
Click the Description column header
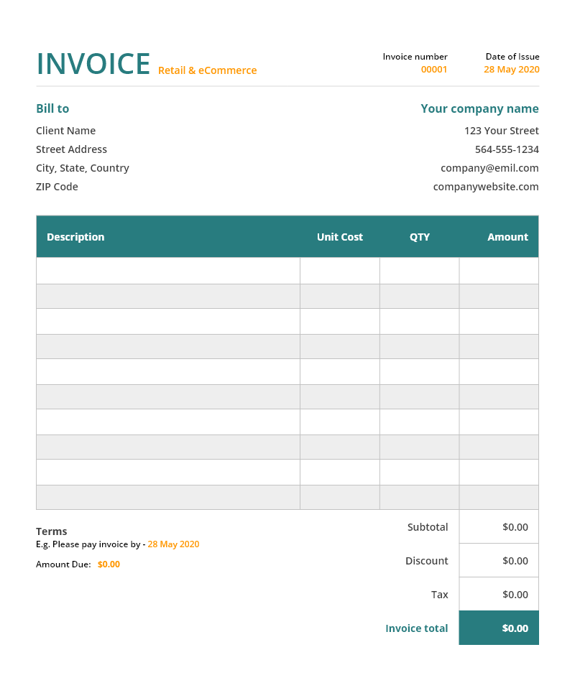coord(75,237)
